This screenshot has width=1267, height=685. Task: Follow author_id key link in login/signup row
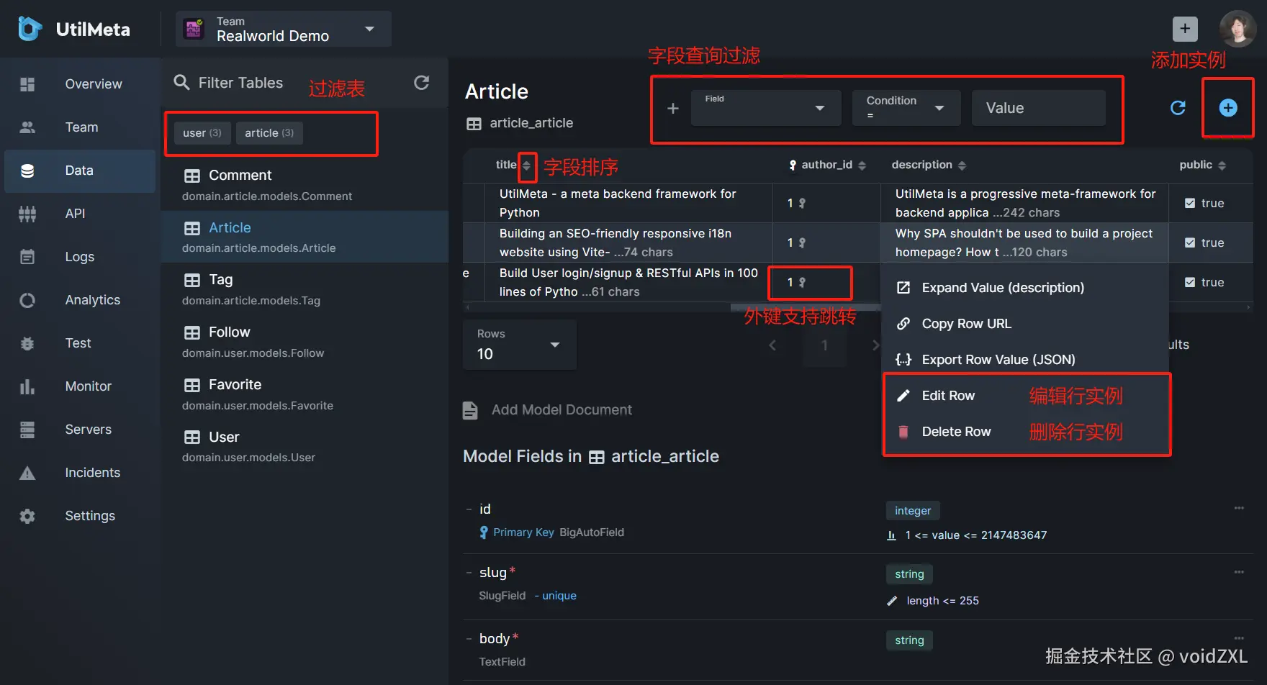pos(802,283)
